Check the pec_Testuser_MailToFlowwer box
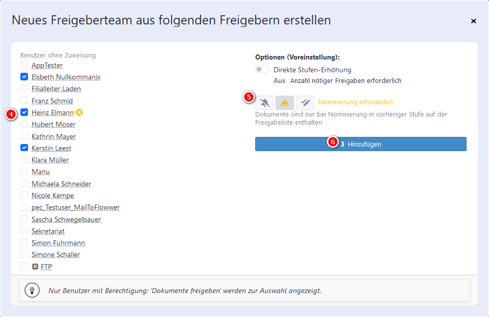 tap(24, 207)
